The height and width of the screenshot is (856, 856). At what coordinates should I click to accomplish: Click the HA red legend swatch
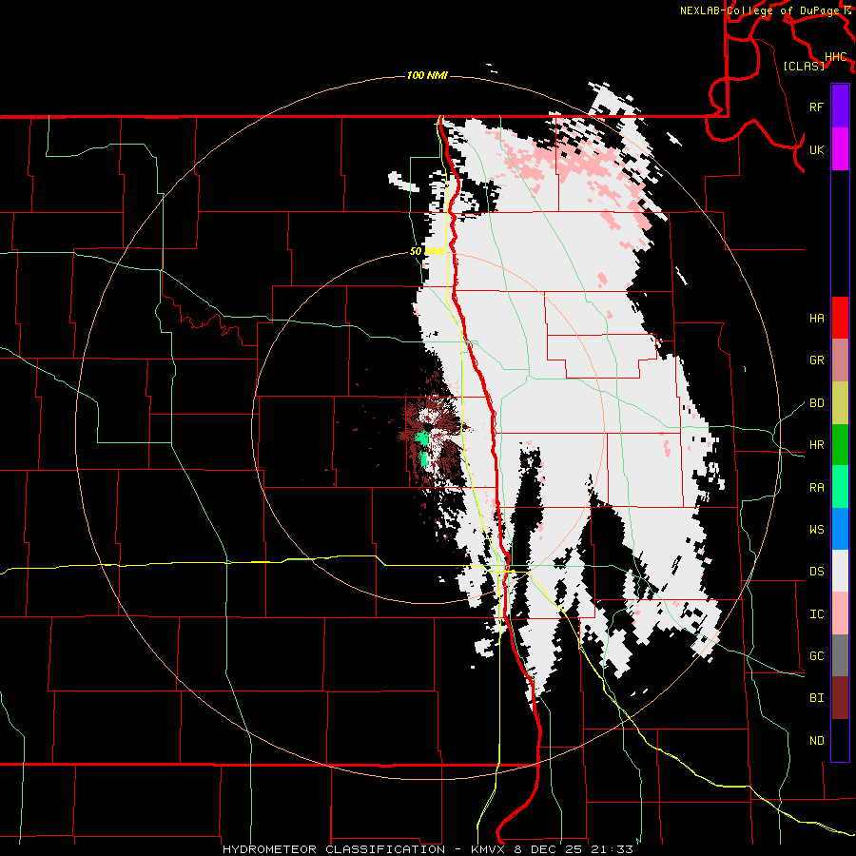click(840, 318)
